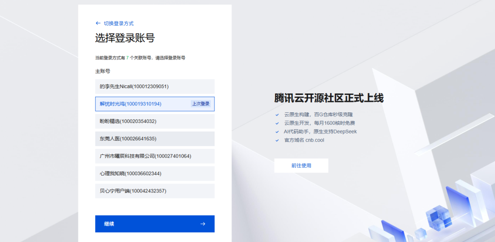Choose account 贝心宁用户端(100042432357)
The image size is (495, 242).
155,191
